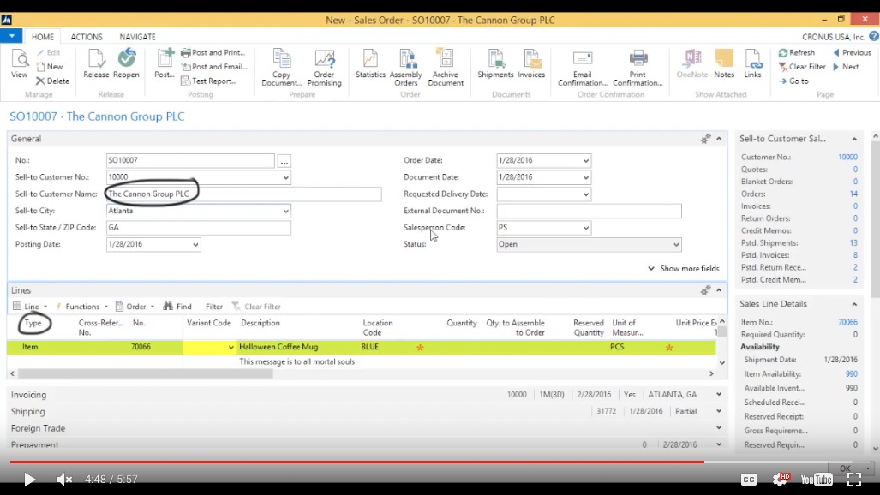880x495 pixels.
Task: Open Salesperson Code dropdown
Action: pos(585,228)
